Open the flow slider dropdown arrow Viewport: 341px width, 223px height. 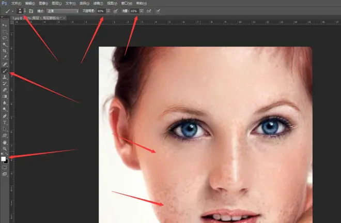pyautogui.click(x=142, y=11)
